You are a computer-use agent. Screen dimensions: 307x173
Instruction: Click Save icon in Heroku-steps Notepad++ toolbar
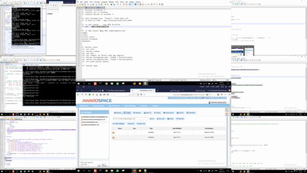(x=83, y=4)
